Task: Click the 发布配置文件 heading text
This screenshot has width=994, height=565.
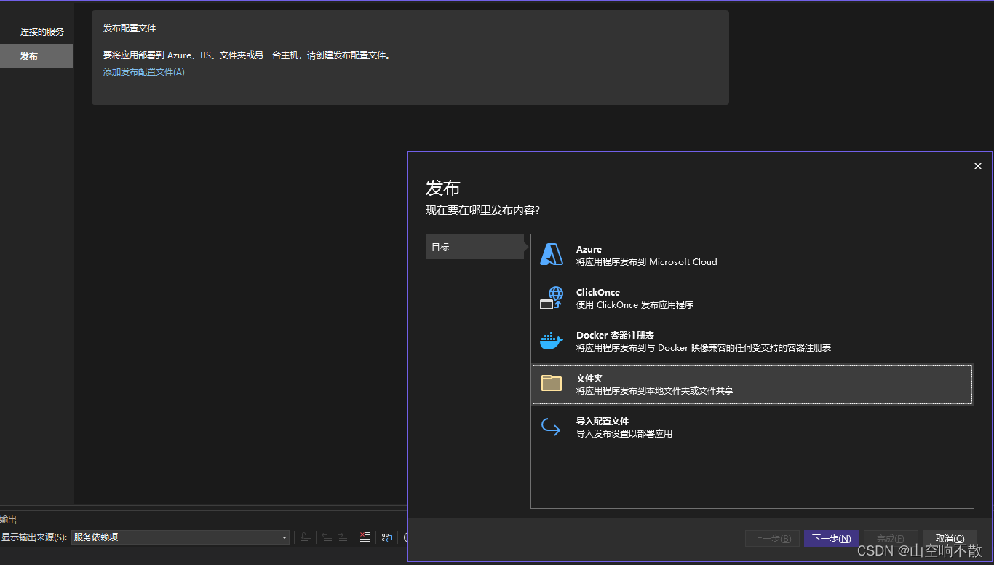Action: coord(130,28)
